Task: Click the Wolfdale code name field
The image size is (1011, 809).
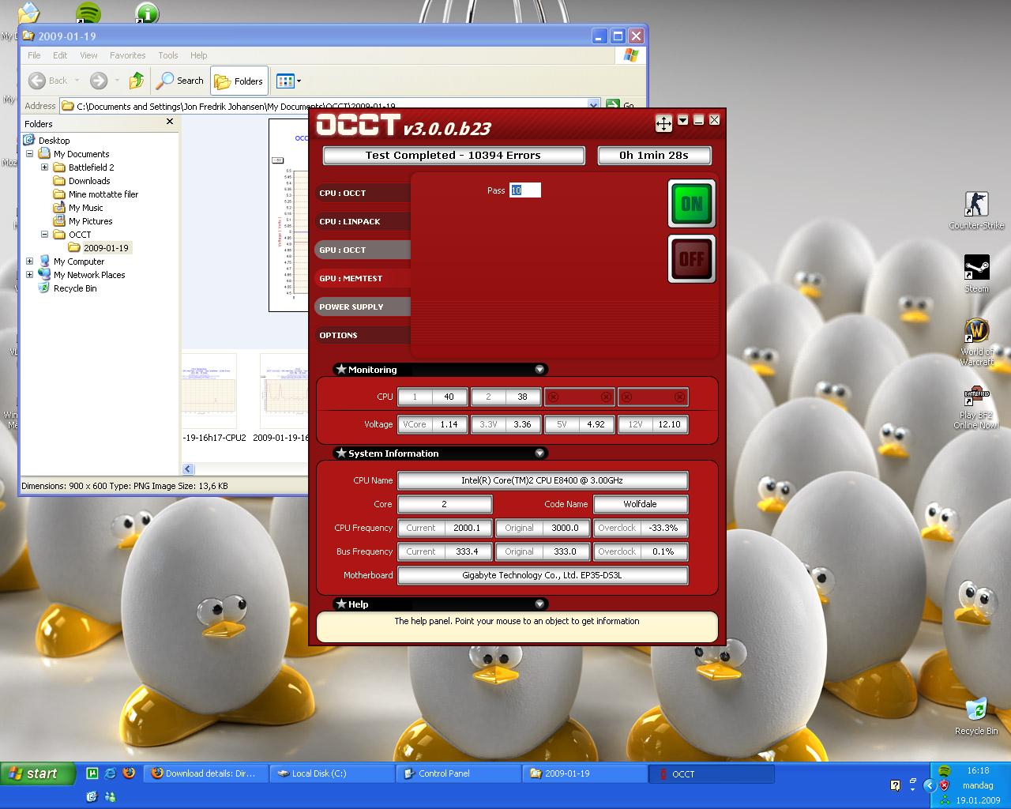Action: pos(641,504)
